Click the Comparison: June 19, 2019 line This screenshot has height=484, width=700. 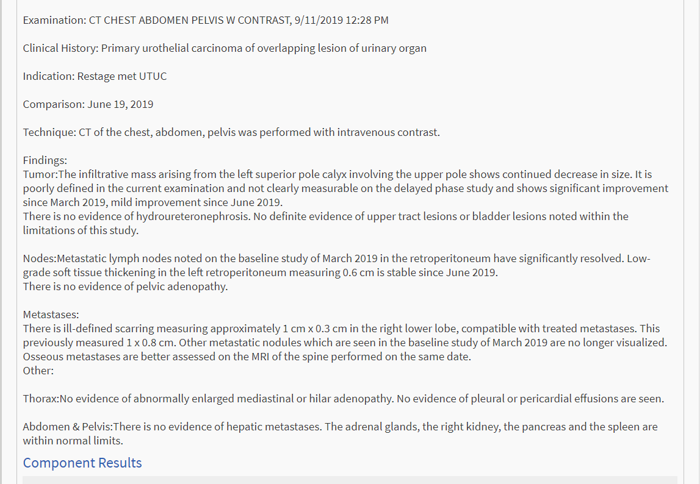point(88,104)
